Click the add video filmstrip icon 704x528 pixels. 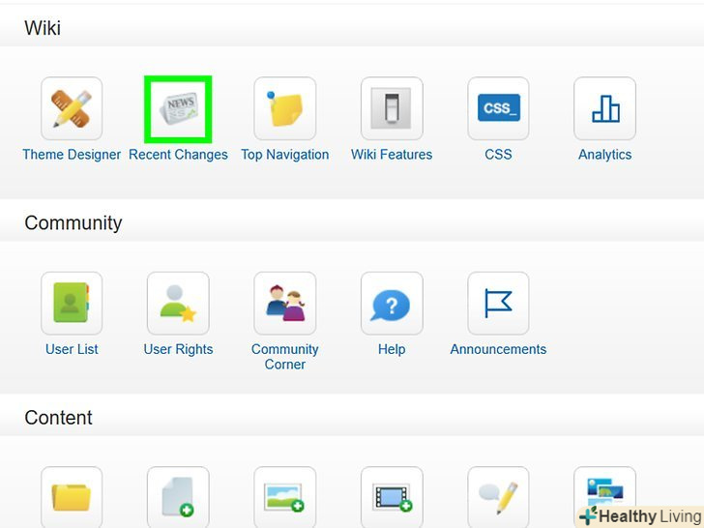click(x=392, y=497)
